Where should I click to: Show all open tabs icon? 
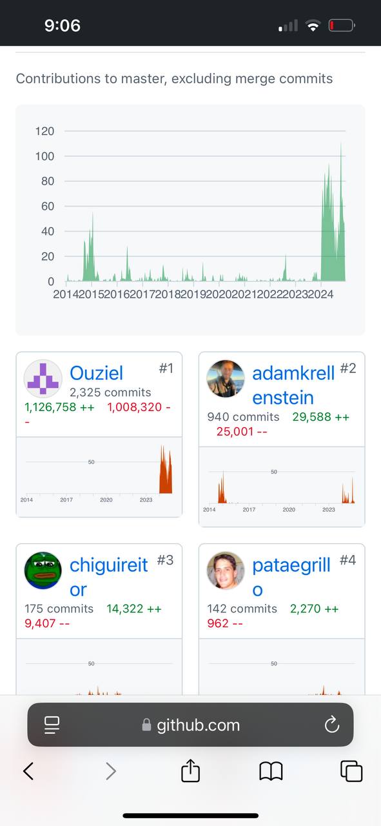[351, 771]
